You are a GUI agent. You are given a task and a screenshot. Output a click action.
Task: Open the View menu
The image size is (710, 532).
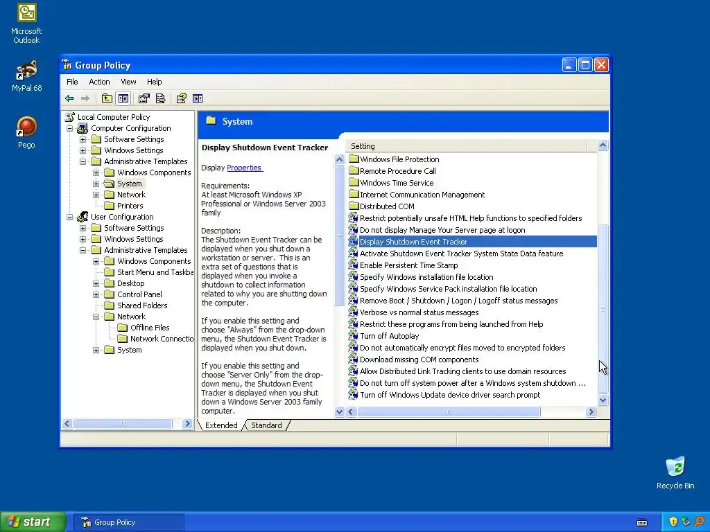(128, 82)
